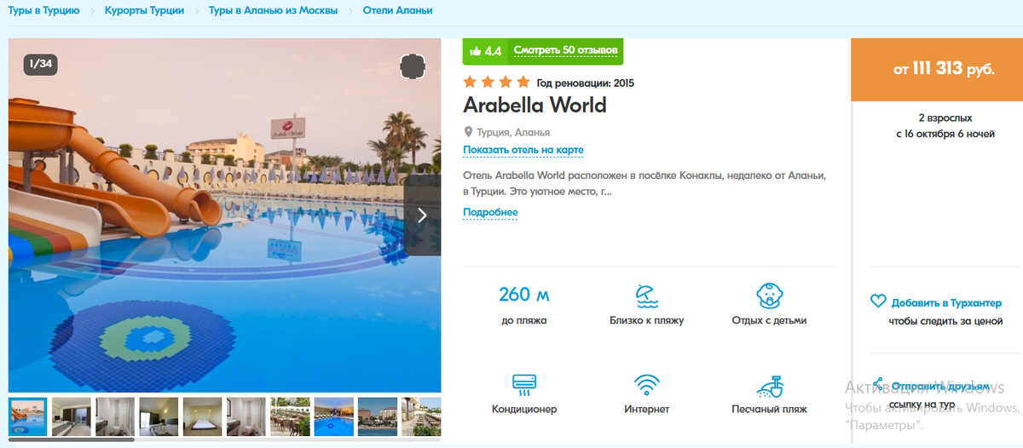This screenshot has height=448, width=1023.
Task: Open 'Смотреть 50 отзывов' reviews link
Action: click(565, 51)
